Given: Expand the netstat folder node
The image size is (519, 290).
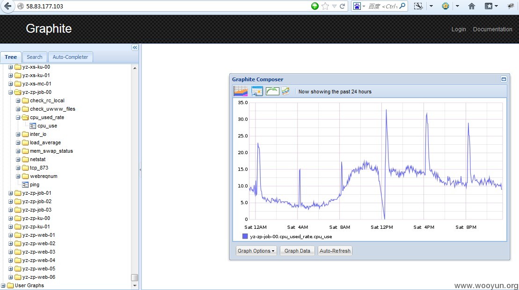Looking at the screenshot, I should [18, 159].
